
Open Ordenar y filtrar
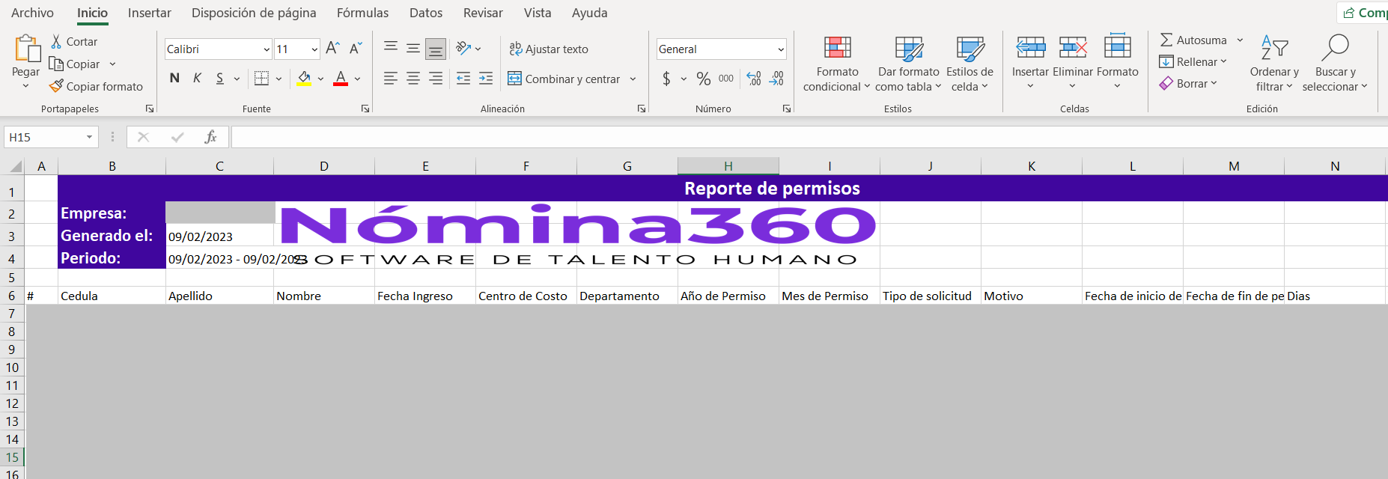coord(1274,64)
